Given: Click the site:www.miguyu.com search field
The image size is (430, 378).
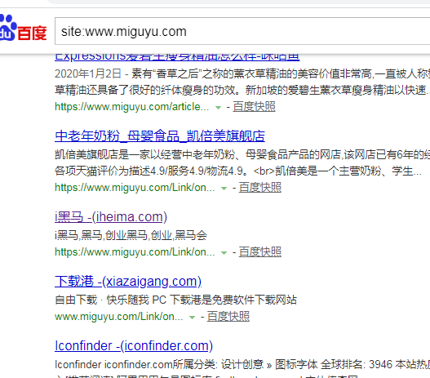Looking at the screenshot, I should [242, 31].
